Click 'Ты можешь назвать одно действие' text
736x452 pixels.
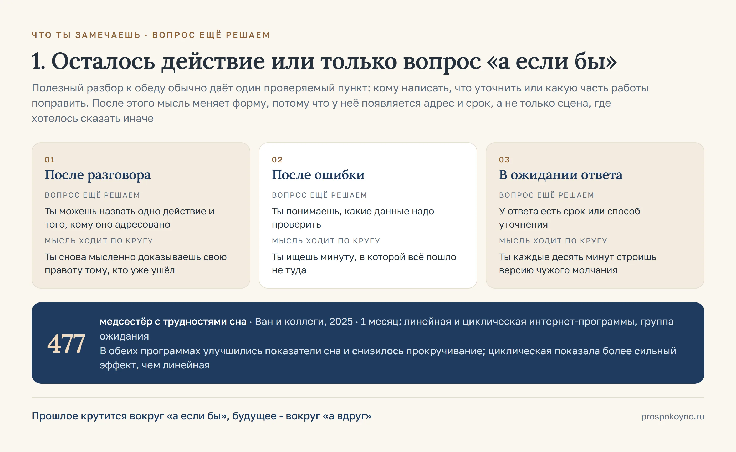pyautogui.click(x=129, y=218)
